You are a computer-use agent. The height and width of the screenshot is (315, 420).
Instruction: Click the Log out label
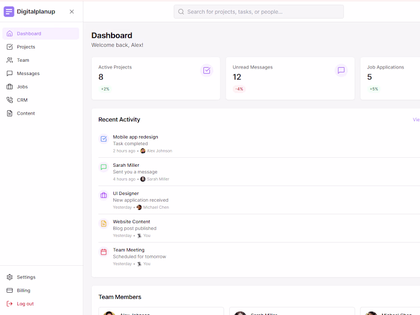tap(25, 304)
